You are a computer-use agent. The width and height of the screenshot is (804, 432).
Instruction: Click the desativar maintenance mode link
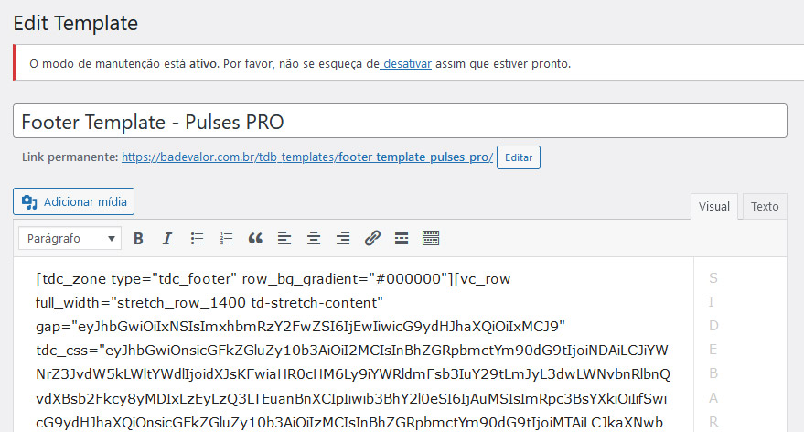click(407, 64)
